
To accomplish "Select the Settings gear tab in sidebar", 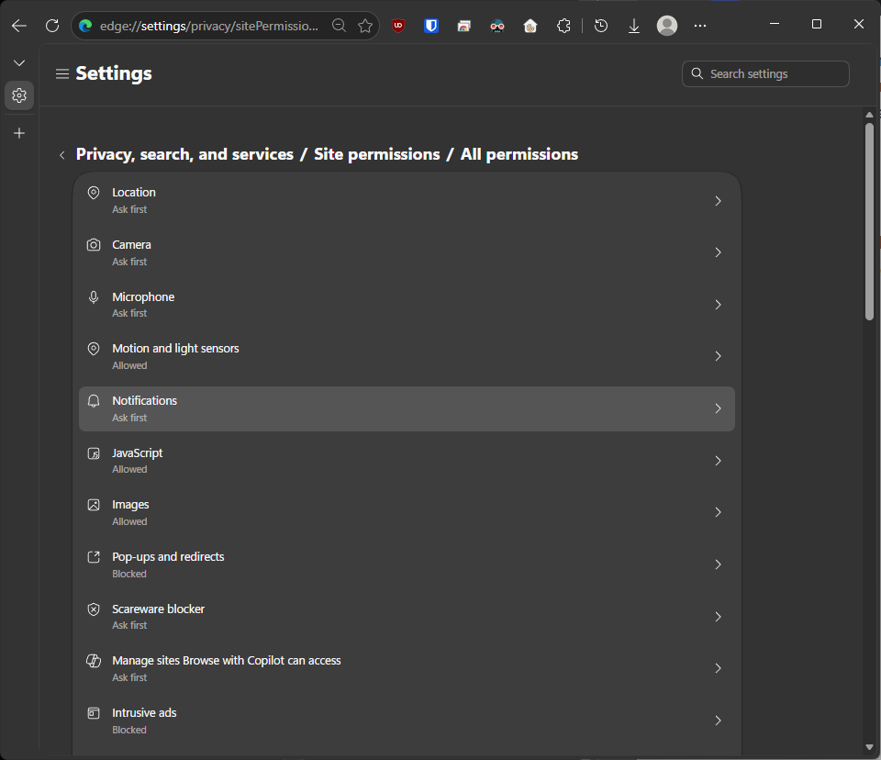I will click(x=19, y=95).
